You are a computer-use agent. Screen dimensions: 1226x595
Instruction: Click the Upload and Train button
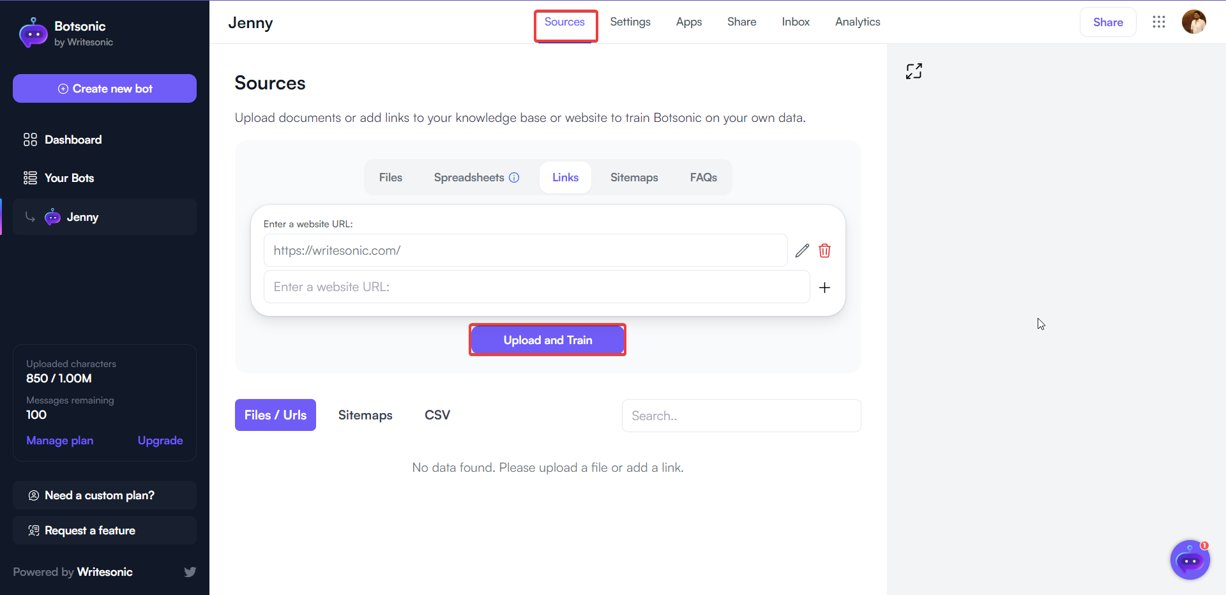pos(547,340)
